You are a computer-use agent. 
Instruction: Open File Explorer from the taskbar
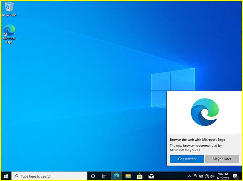point(128,176)
